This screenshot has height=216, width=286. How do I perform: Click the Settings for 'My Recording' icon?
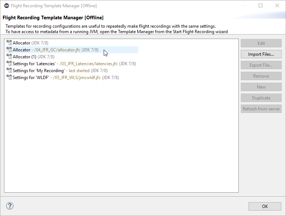(x=9, y=71)
